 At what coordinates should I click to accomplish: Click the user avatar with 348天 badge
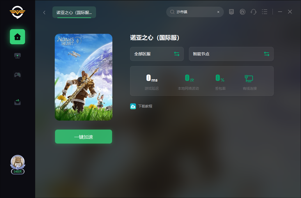18,165
